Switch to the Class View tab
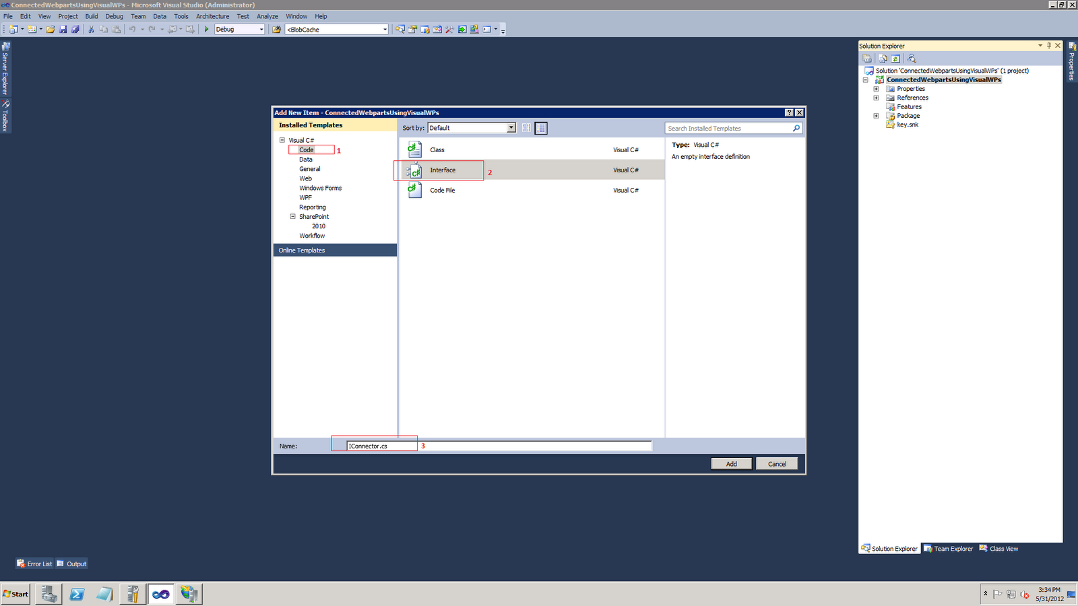This screenshot has height=606, width=1078. [999, 549]
